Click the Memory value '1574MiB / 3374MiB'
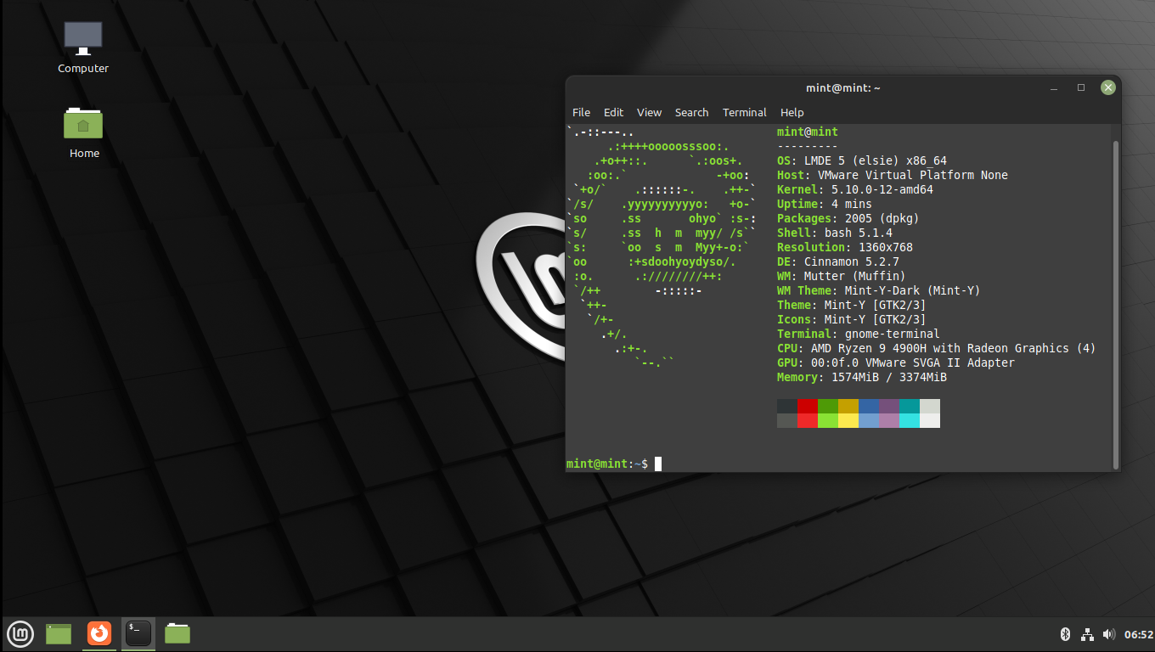Image resolution: width=1155 pixels, height=652 pixels. pos(889,377)
